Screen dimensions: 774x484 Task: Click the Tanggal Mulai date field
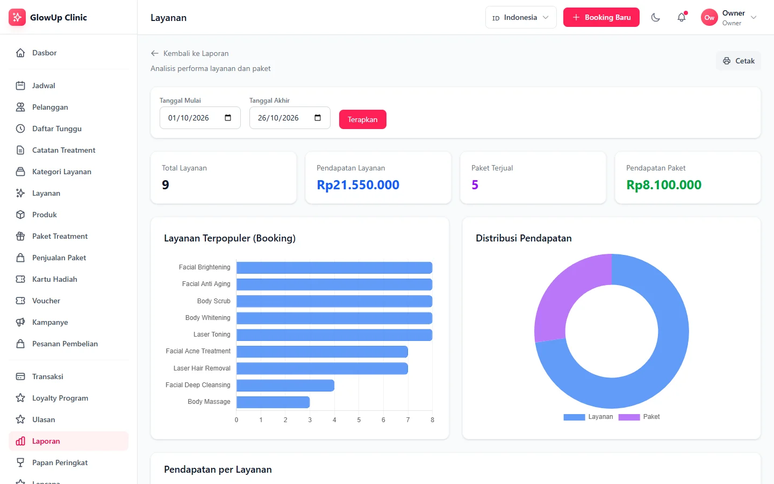pos(200,118)
